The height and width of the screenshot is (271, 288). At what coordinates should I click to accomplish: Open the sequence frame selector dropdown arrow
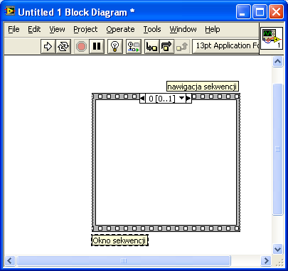pyautogui.click(x=181, y=98)
